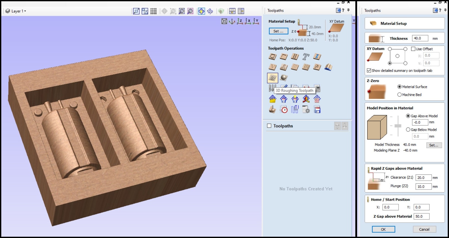
Task: Click the Gap Above Model value field
Action: coord(420,122)
